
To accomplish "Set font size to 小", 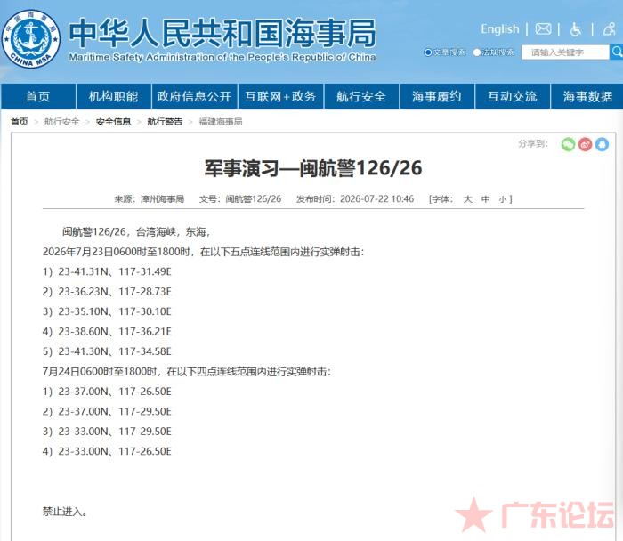I will [503, 198].
